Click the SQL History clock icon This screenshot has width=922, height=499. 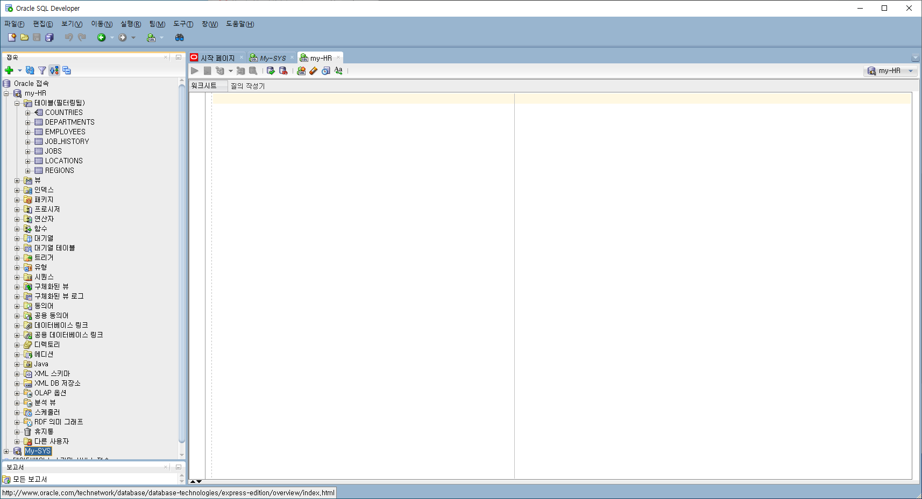click(326, 71)
